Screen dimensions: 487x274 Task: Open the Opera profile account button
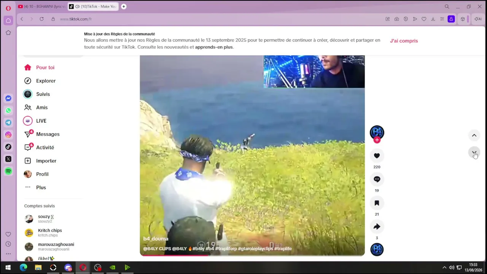click(x=451, y=19)
